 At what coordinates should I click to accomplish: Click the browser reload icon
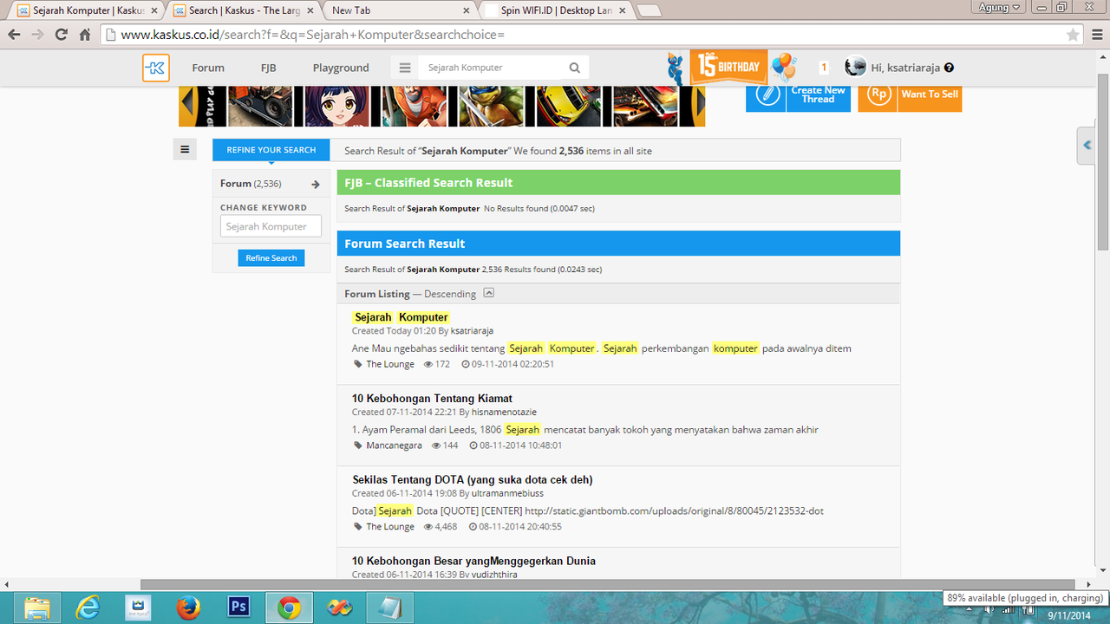tap(61, 35)
